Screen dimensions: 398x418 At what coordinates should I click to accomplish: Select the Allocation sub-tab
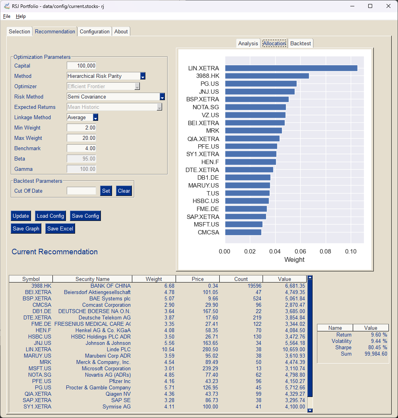[274, 43]
